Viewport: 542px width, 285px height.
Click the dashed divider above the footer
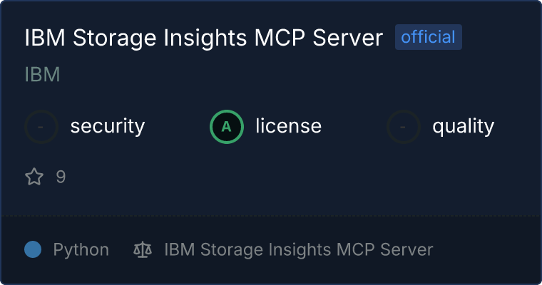tap(271, 214)
